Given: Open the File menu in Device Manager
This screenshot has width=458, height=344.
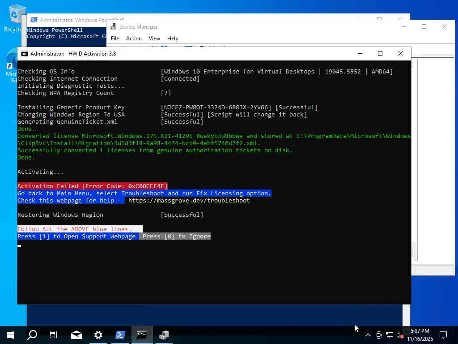Looking at the screenshot, I should [x=115, y=39].
